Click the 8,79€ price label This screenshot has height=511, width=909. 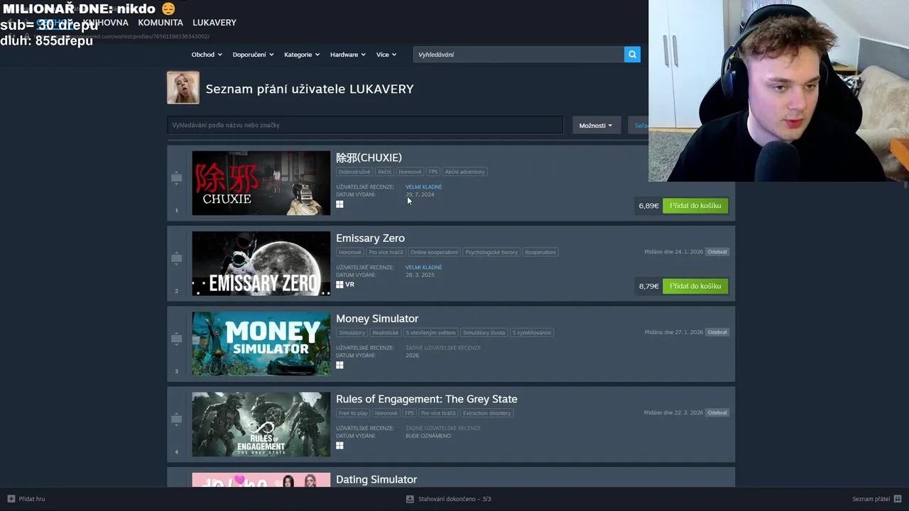tap(648, 286)
